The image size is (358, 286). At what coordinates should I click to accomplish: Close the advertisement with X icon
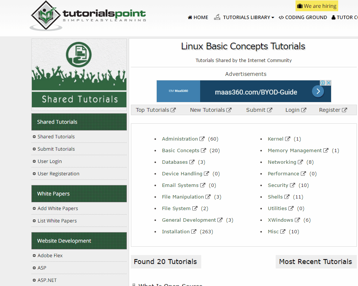tap(328, 83)
